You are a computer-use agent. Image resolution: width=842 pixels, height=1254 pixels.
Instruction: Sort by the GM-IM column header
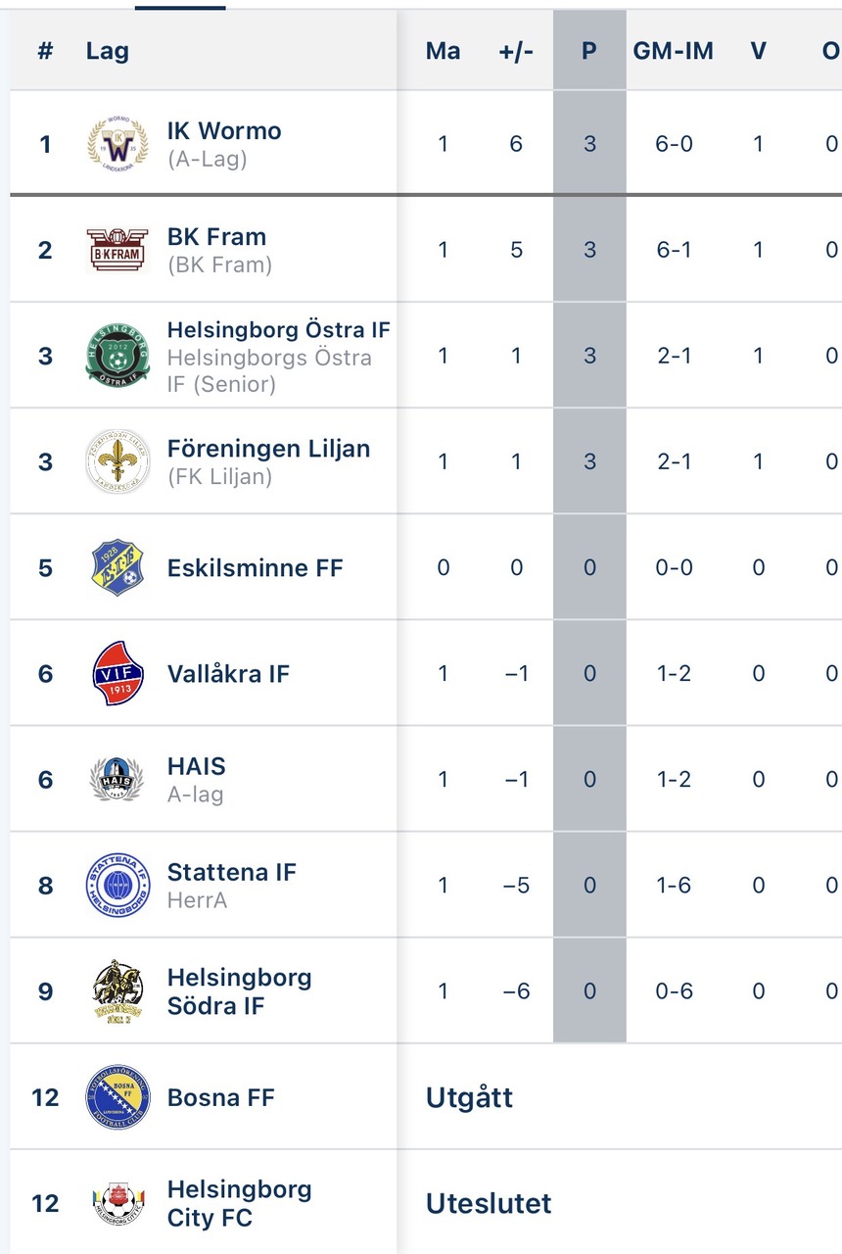click(x=674, y=51)
